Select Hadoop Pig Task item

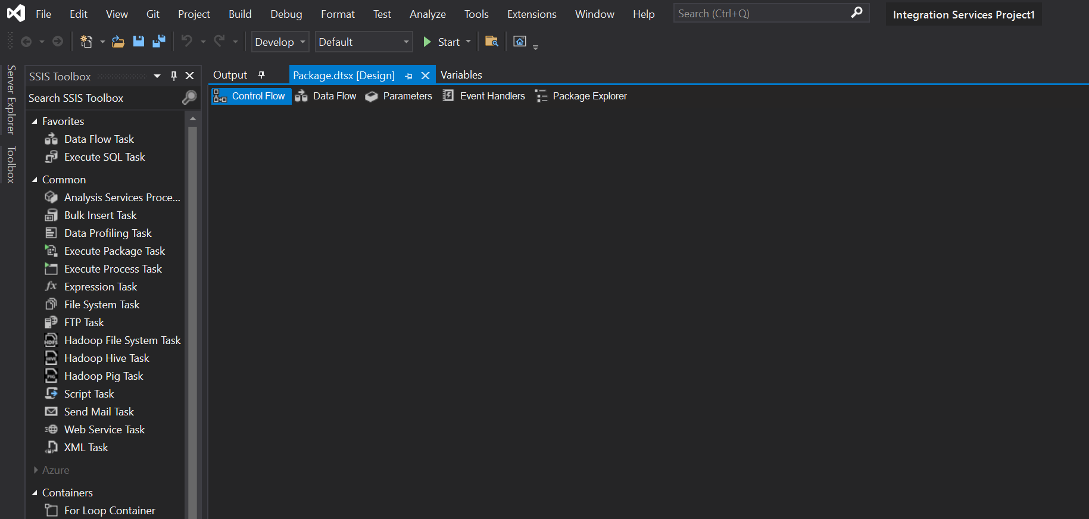point(105,376)
